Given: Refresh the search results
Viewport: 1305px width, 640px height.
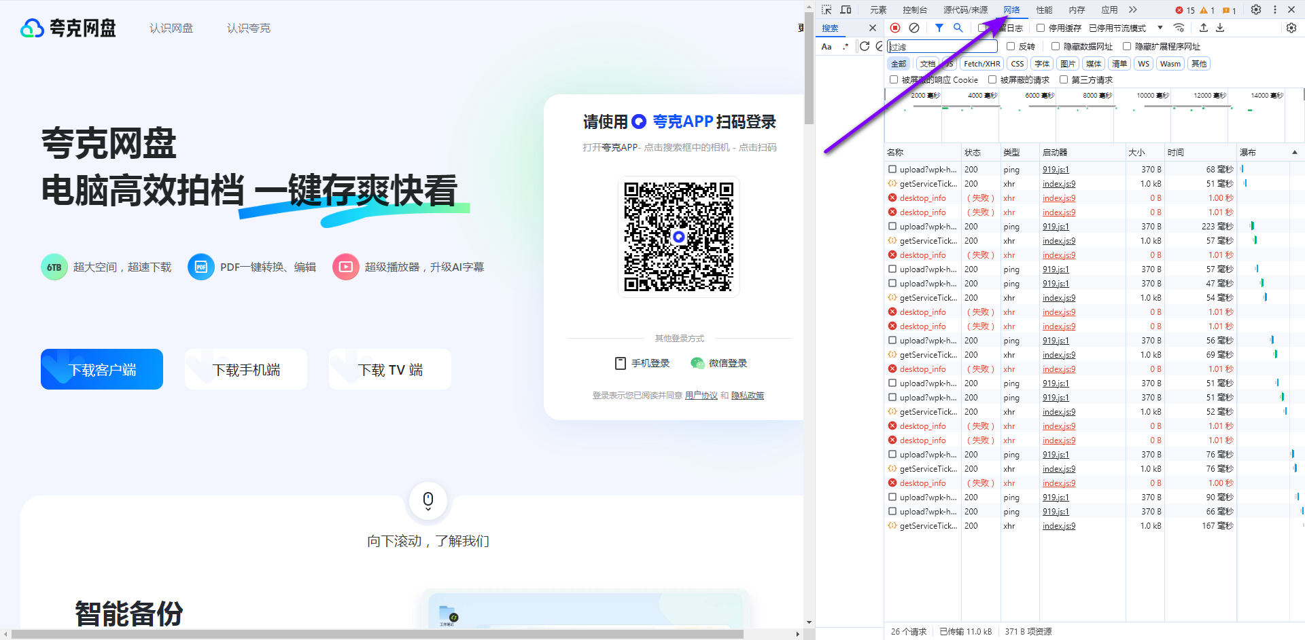Looking at the screenshot, I should [865, 46].
